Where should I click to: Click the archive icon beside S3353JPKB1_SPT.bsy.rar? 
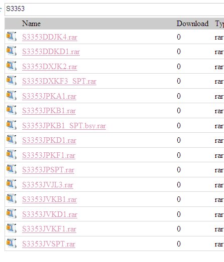(x=12, y=125)
